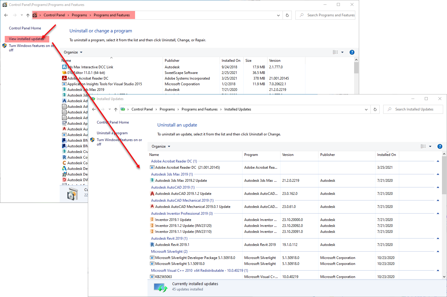Image resolution: width=447 pixels, height=297 pixels.
Task: Click Programs breadcrumb in Programs and Features
Action: pos(79,15)
